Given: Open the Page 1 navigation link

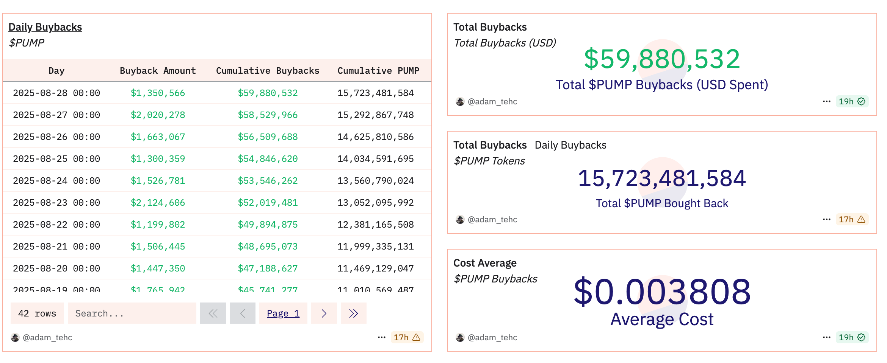Looking at the screenshot, I should coord(283,313).
